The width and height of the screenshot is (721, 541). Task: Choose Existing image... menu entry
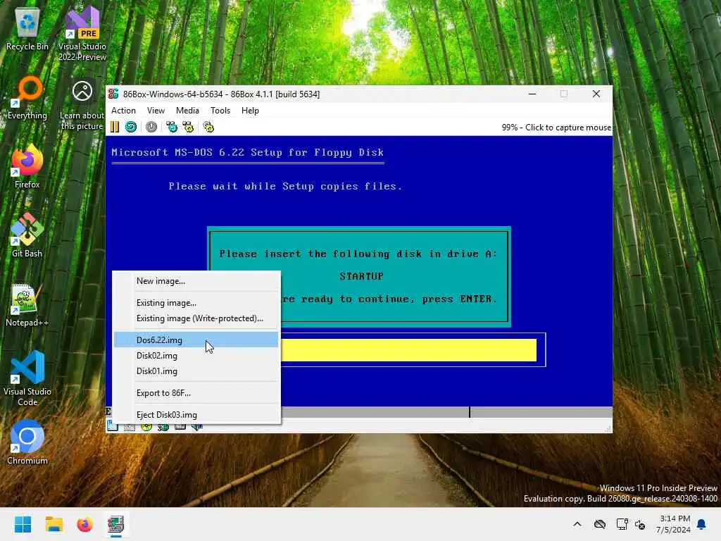tap(196, 303)
